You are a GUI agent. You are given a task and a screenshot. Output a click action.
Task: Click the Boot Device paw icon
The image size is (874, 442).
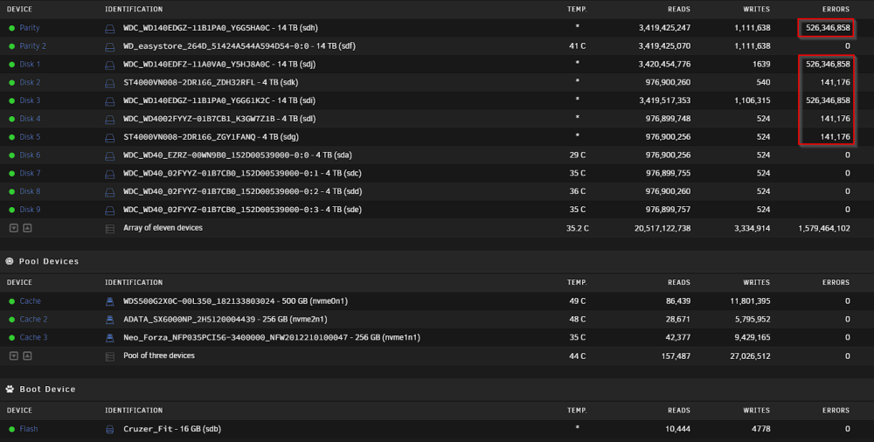10,389
